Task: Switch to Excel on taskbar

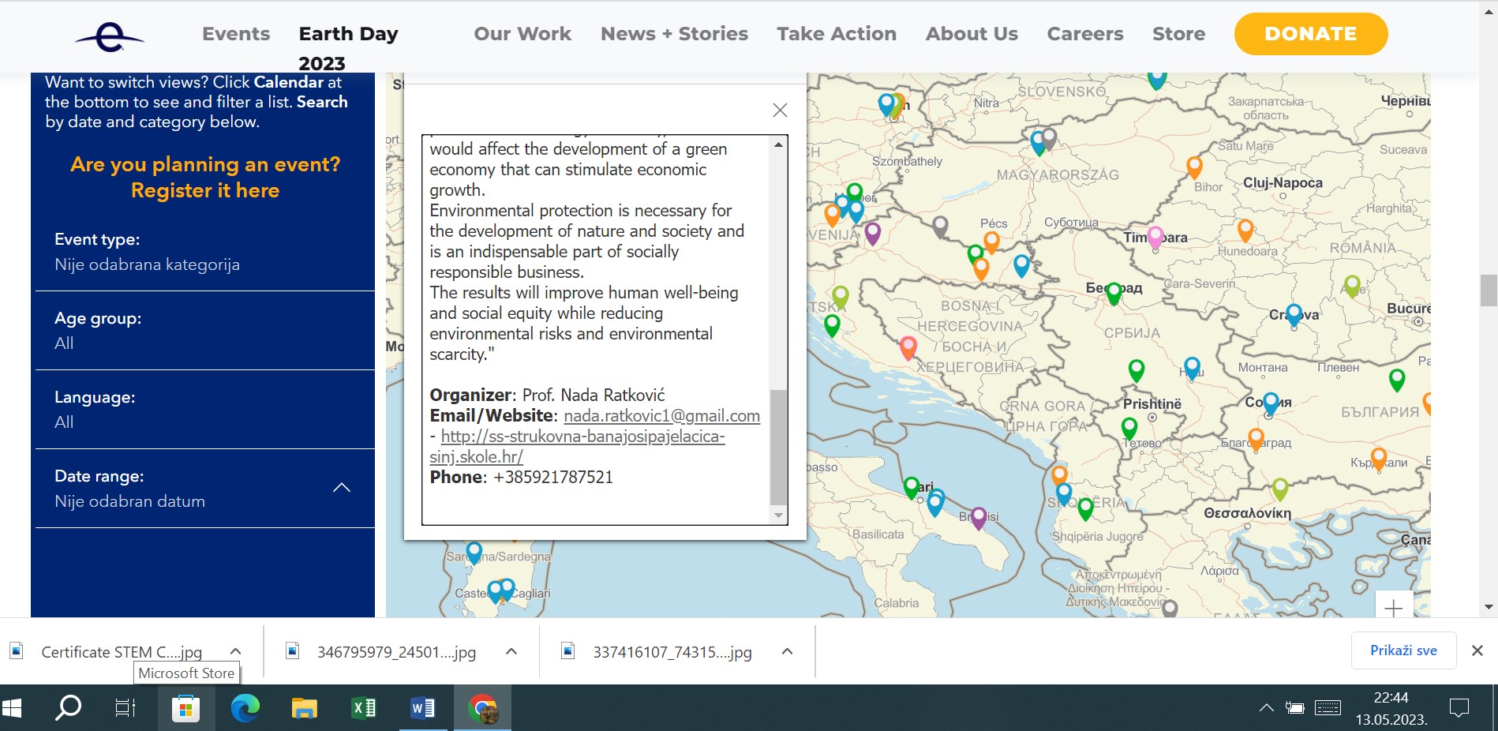Action: [363, 708]
